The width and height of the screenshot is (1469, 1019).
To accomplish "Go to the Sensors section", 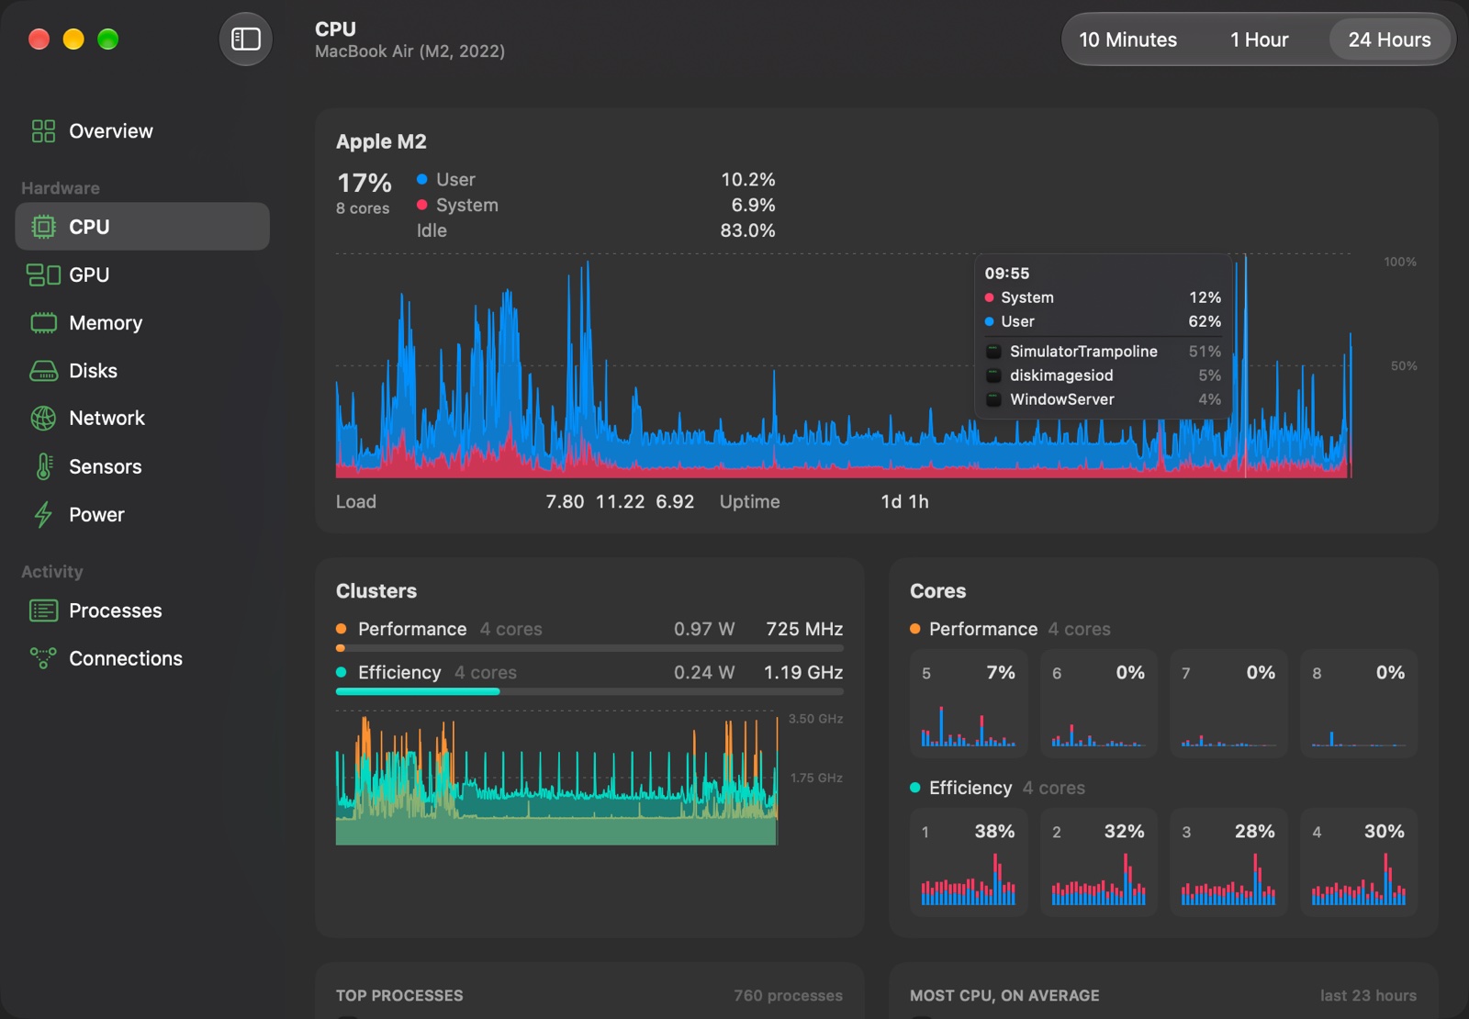I will click(x=142, y=466).
